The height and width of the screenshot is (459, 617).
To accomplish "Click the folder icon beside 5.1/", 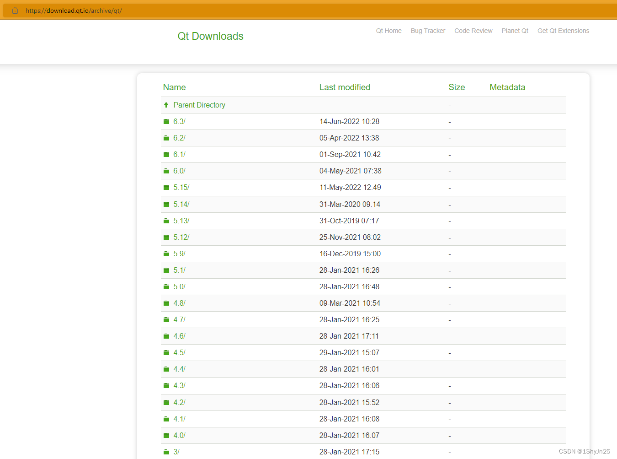I will point(166,270).
